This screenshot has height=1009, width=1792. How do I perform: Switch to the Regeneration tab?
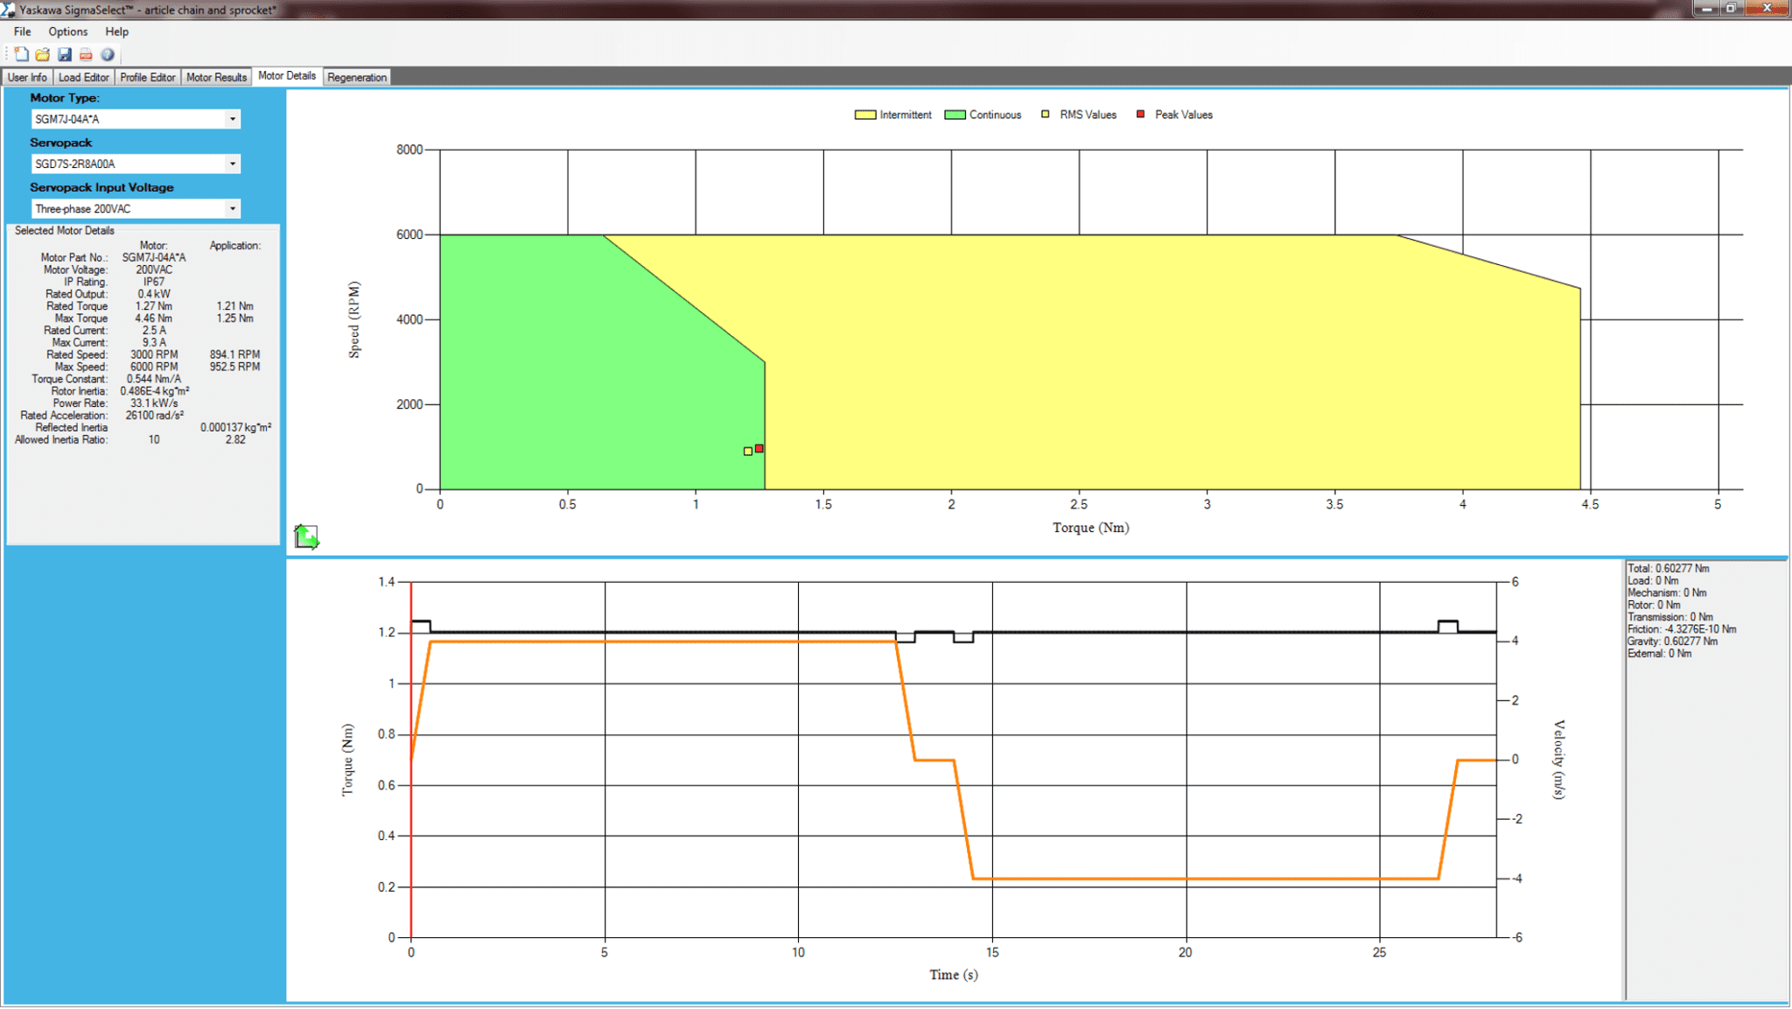[x=356, y=78]
